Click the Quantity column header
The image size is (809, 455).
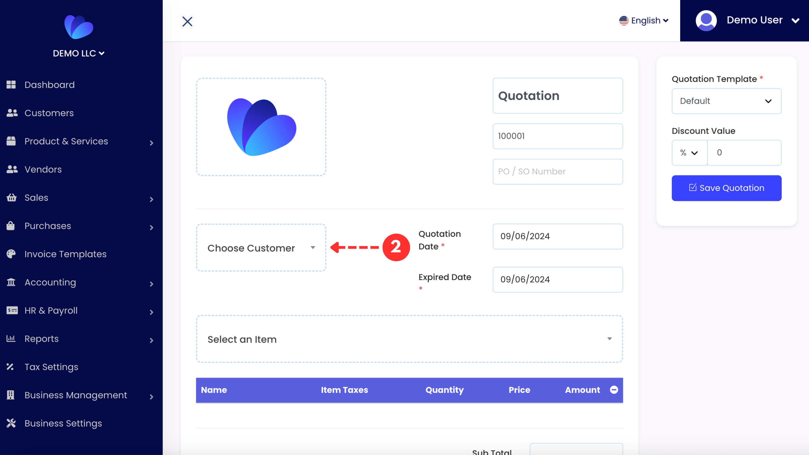[x=444, y=390]
